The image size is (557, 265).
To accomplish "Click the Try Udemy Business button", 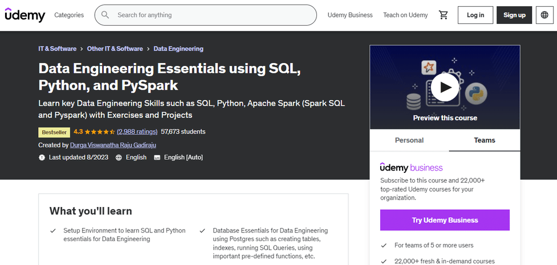I will (445, 220).
